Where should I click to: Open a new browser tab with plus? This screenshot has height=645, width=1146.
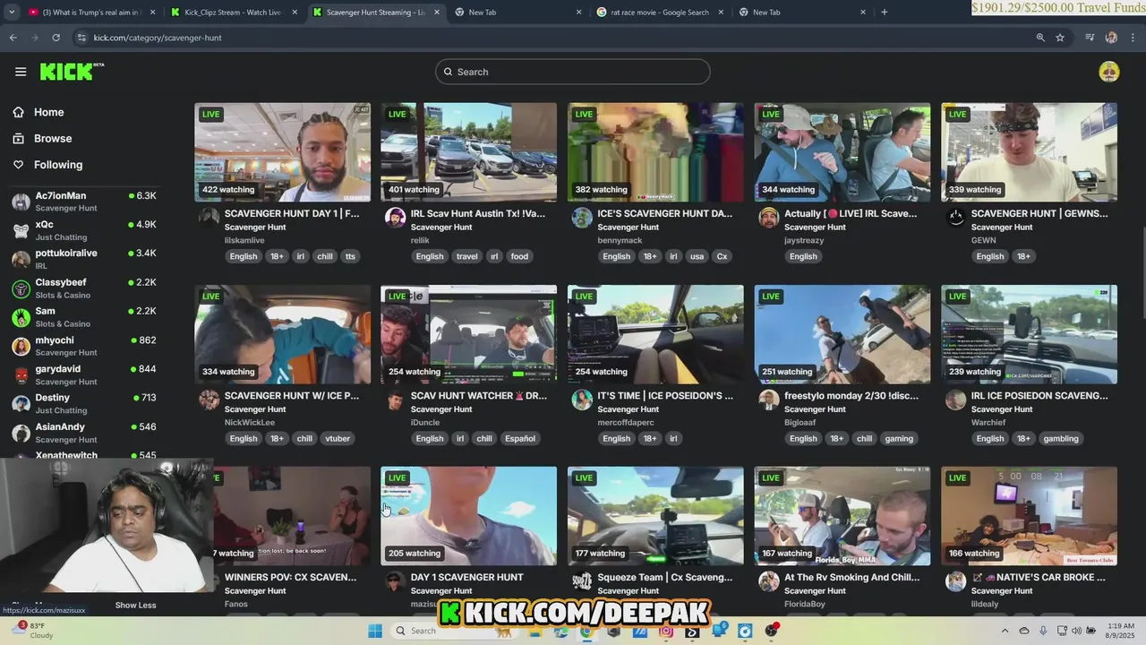click(x=884, y=12)
